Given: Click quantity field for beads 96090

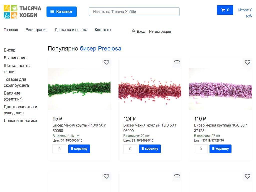Looking at the screenshot, I should click(x=130, y=149).
